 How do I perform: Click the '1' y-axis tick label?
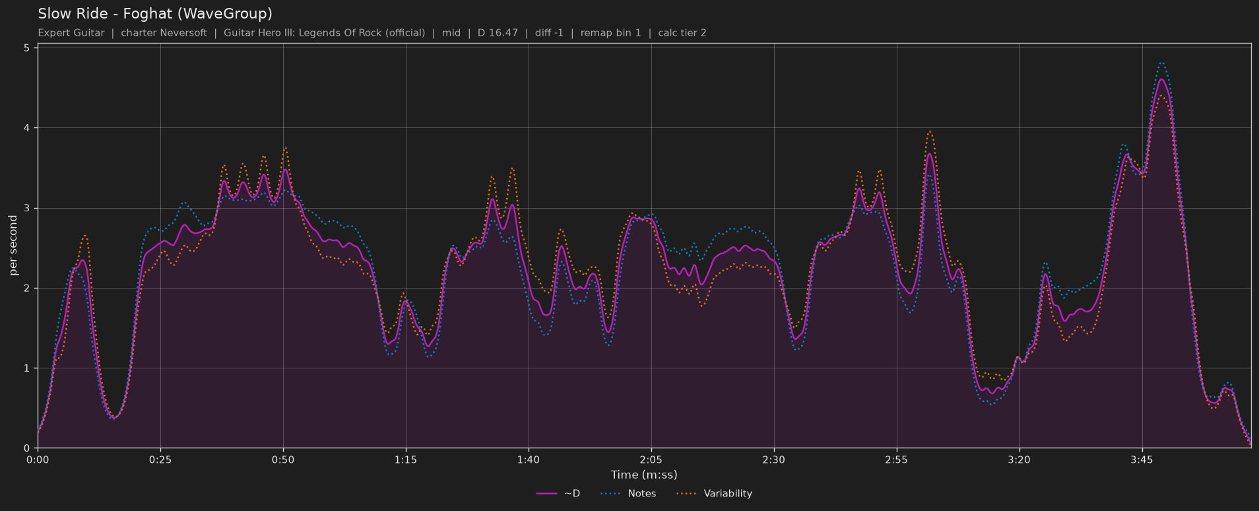point(26,368)
